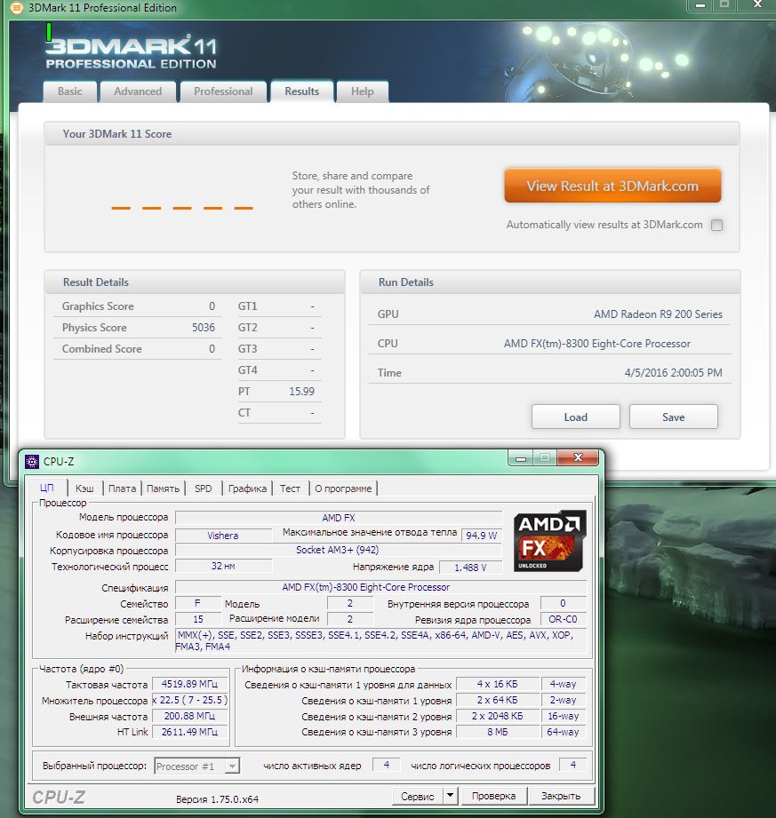Click the number of active cores field

[387, 765]
